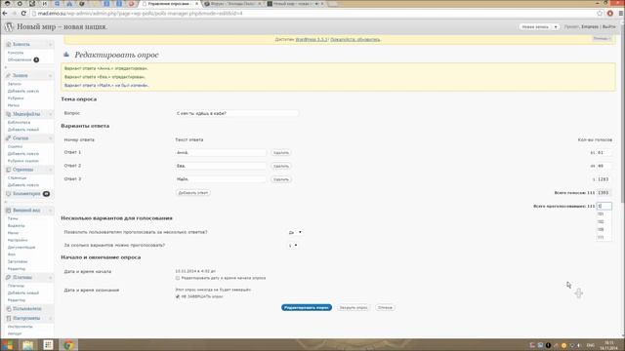Click the Закрыть опрос button
The height and width of the screenshot is (351, 625).
pos(354,307)
